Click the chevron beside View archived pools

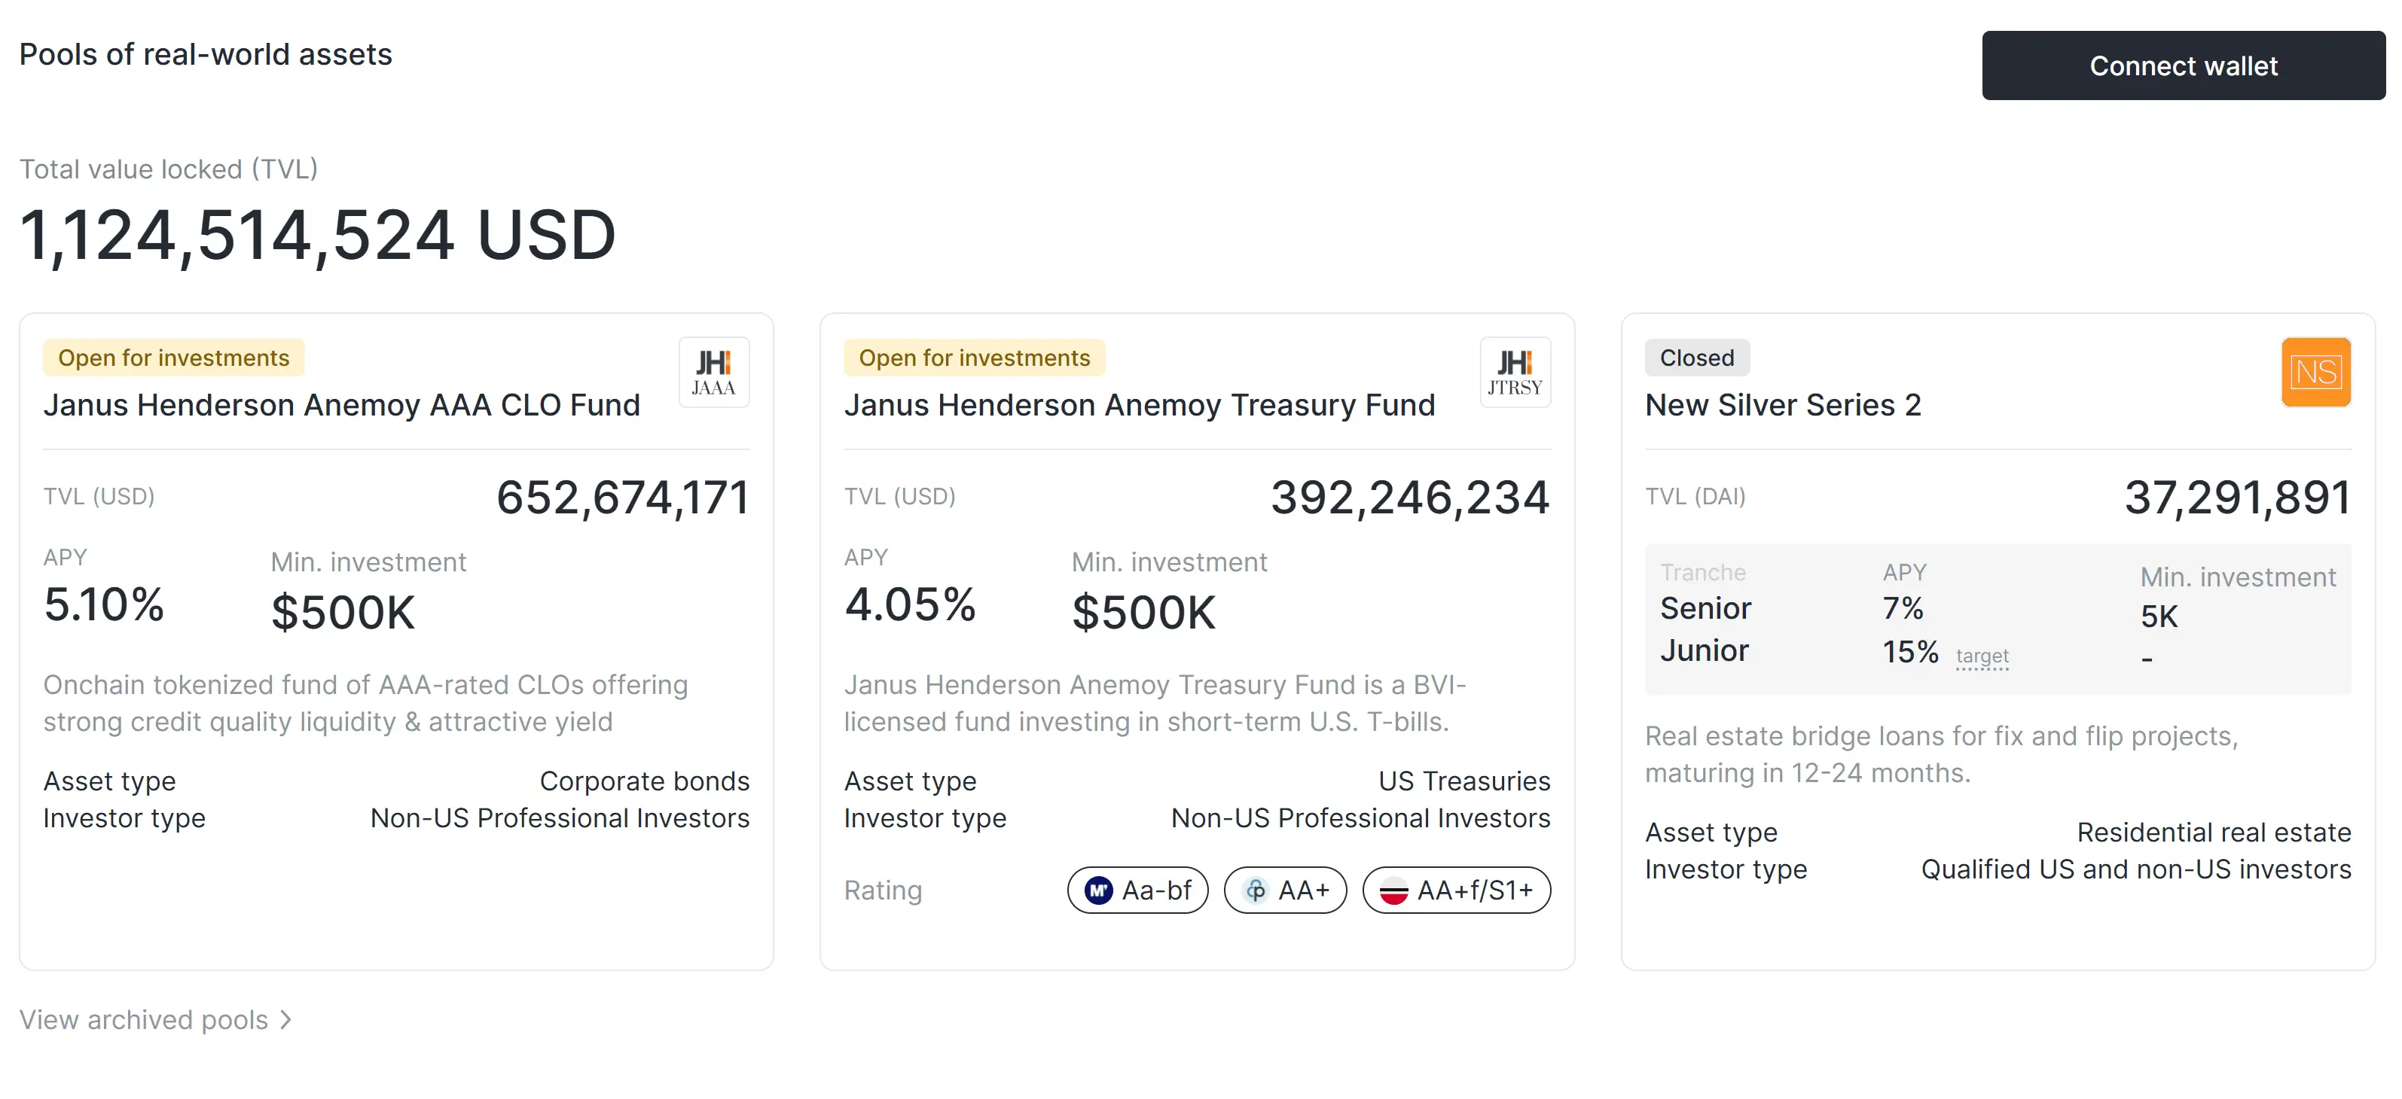(x=286, y=1020)
